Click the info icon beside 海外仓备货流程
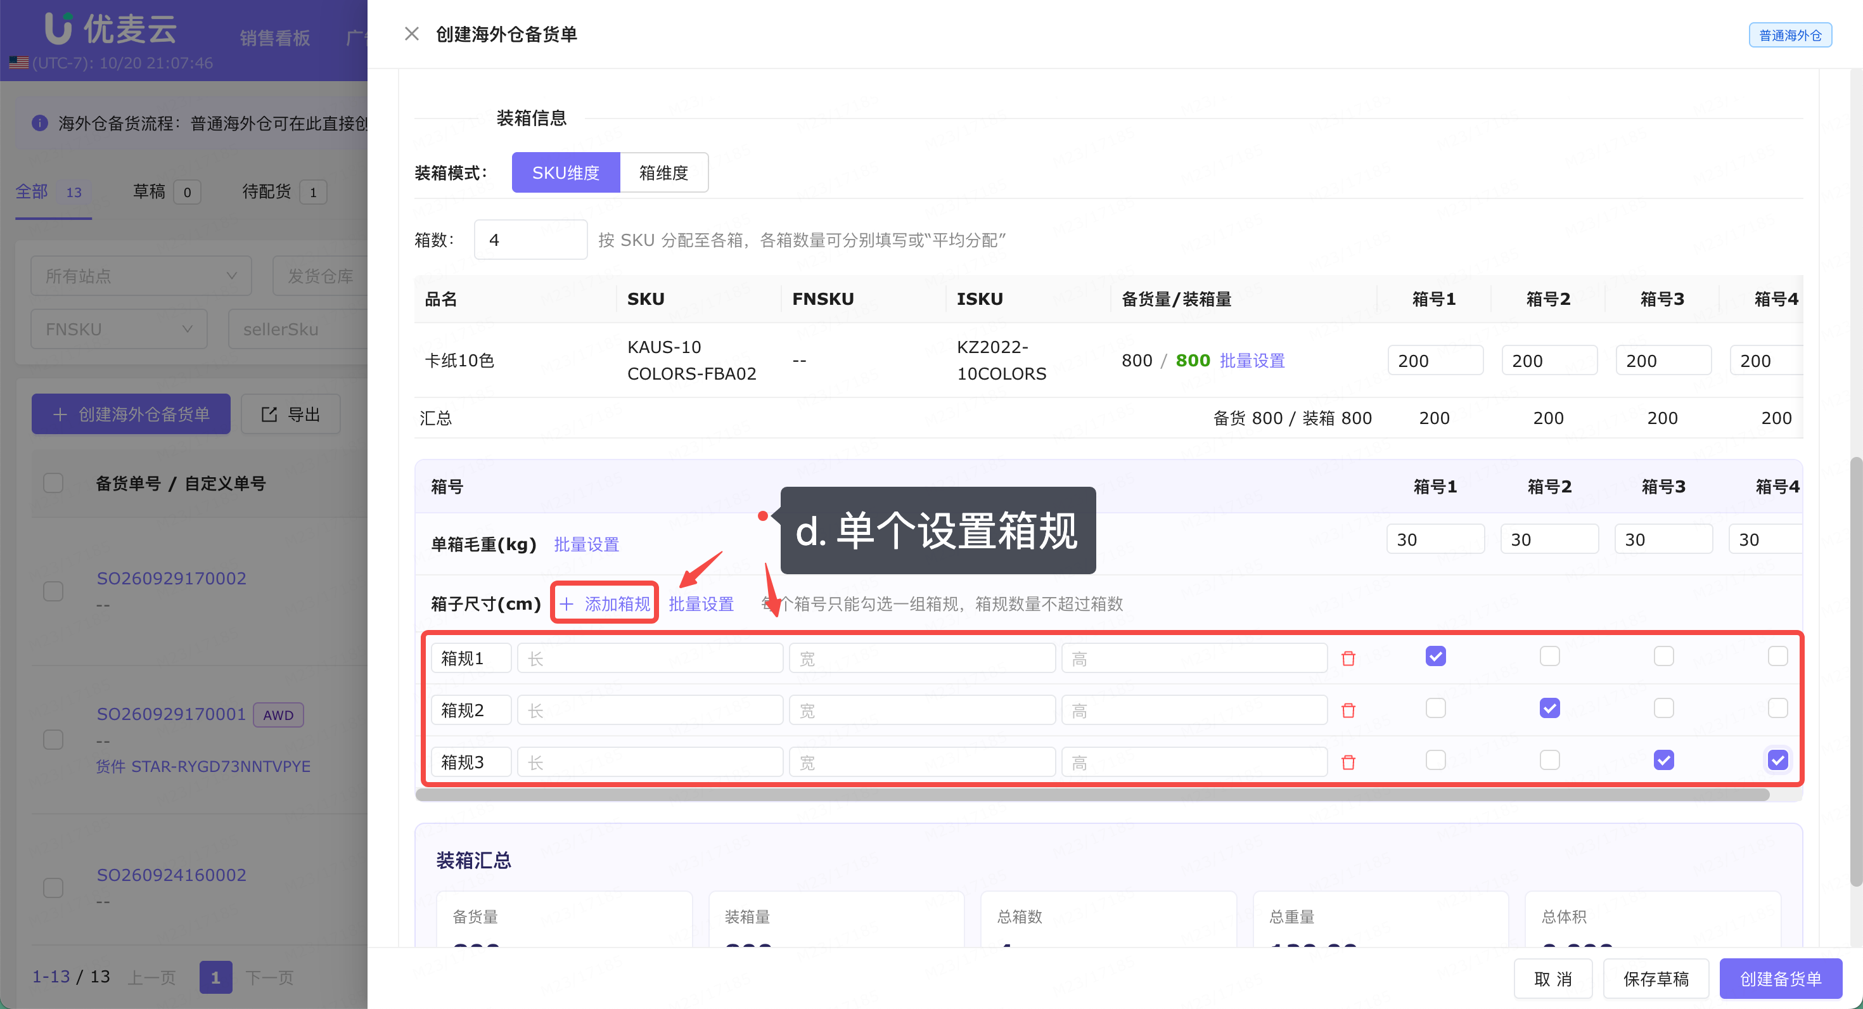 (40, 123)
